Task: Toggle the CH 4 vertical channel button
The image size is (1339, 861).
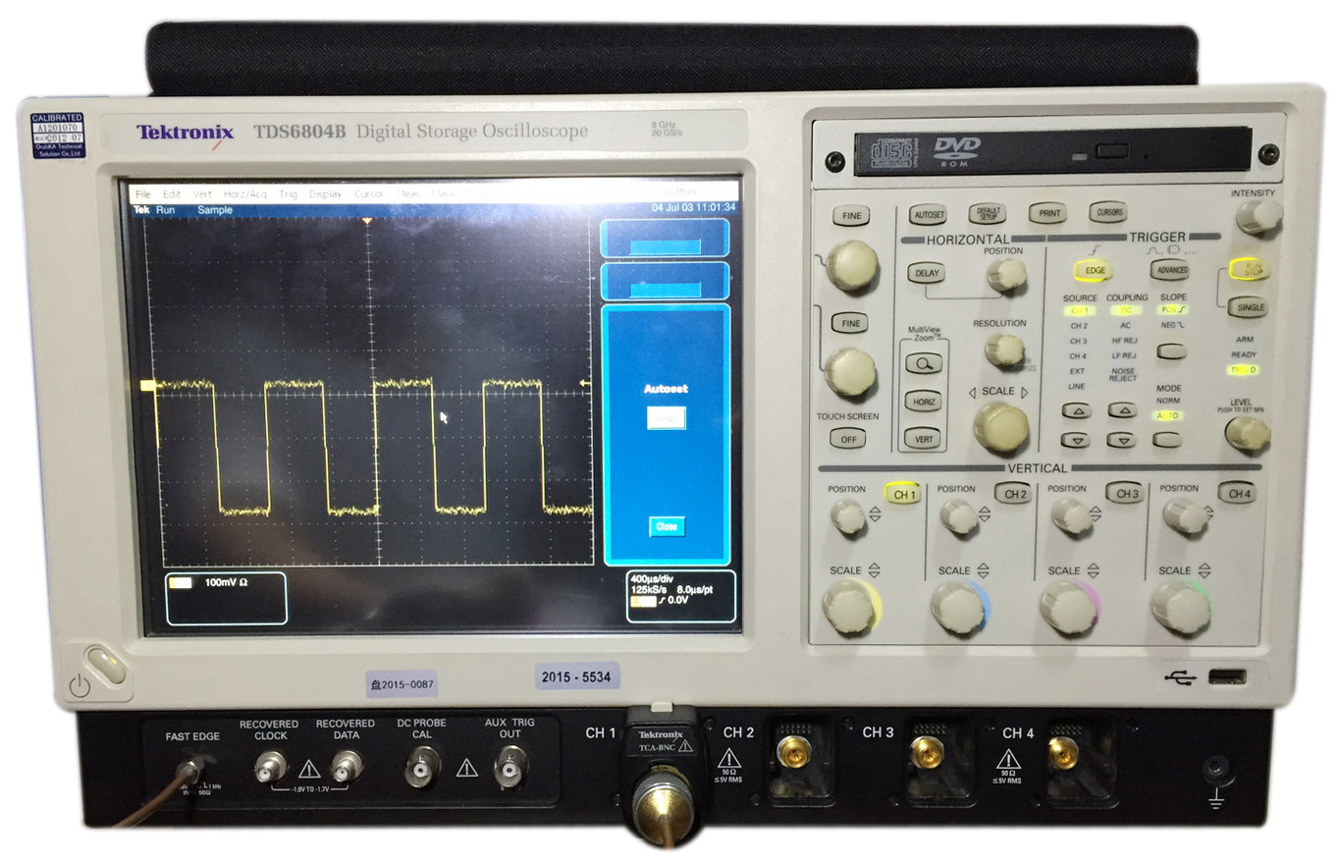Action: [1237, 491]
